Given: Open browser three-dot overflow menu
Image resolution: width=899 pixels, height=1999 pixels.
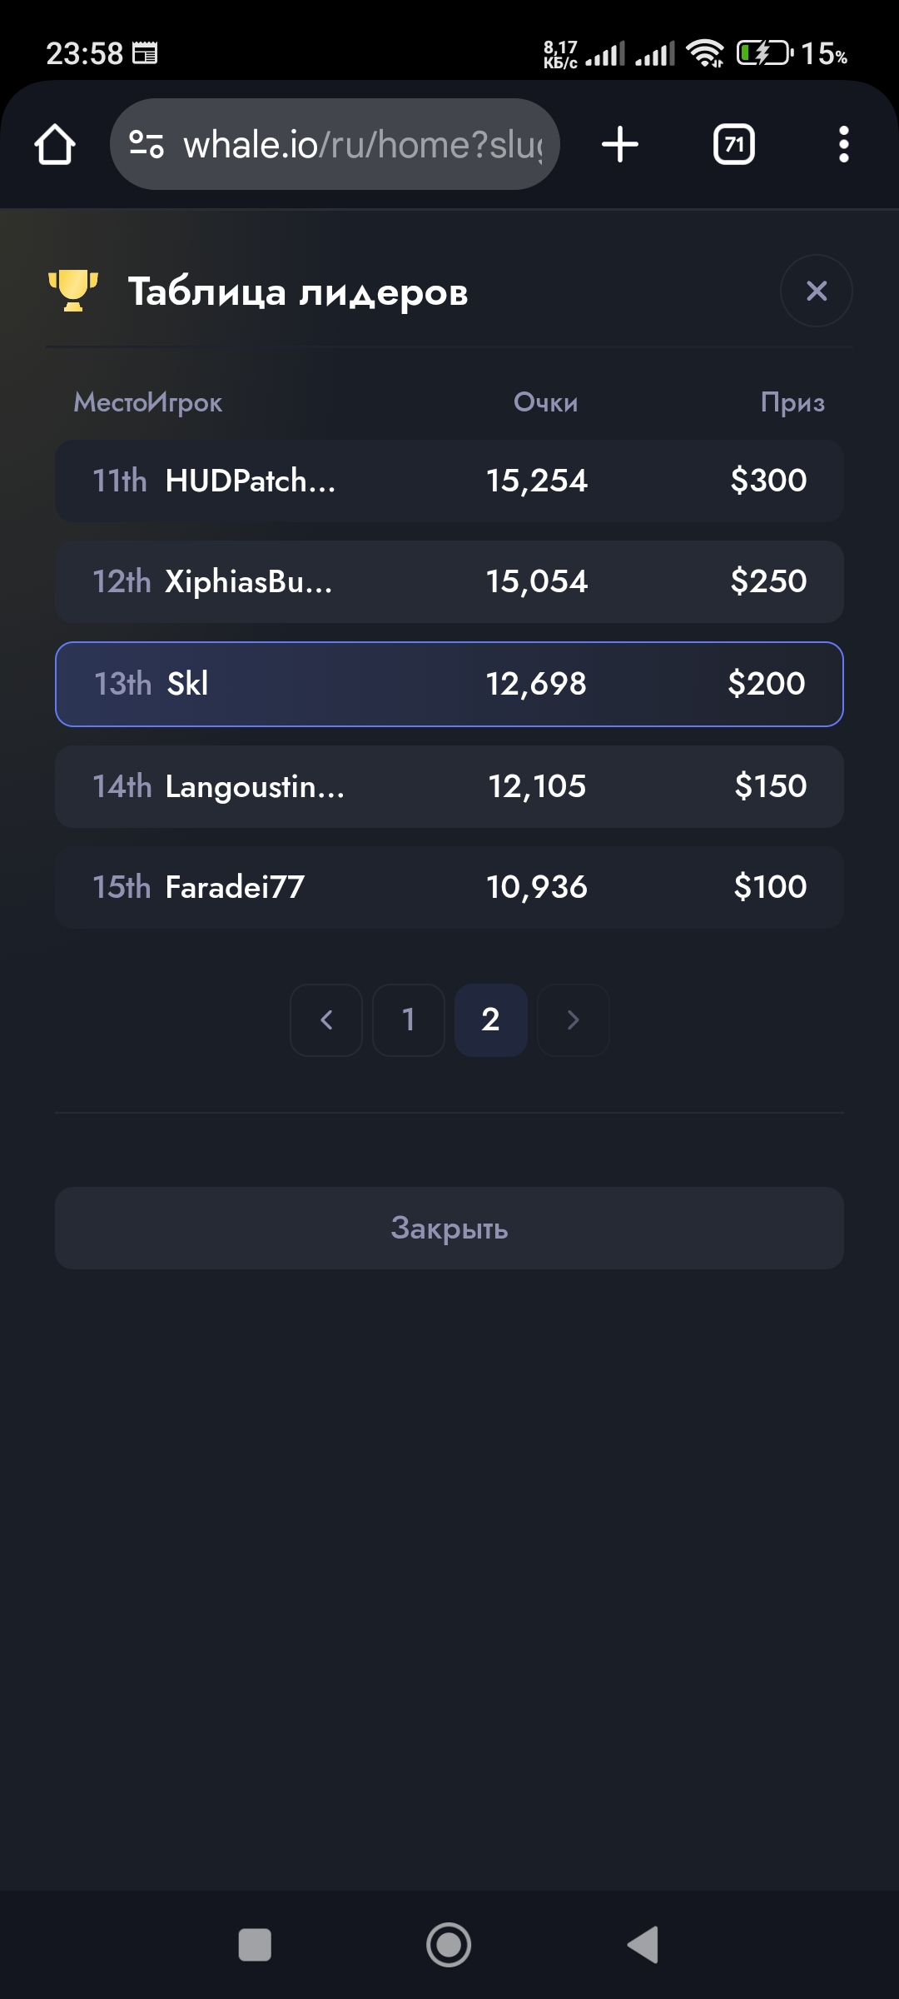Looking at the screenshot, I should coord(843,145).
